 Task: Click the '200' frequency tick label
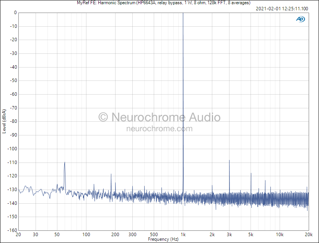[x=115, y=235]
